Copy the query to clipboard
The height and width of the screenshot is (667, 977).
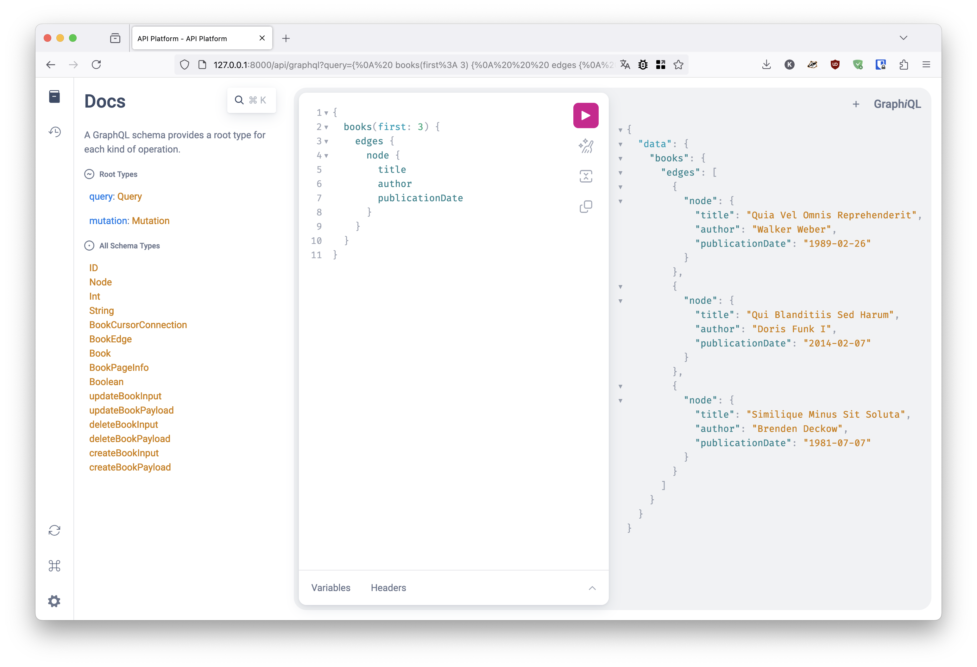(x=586, y=206)
